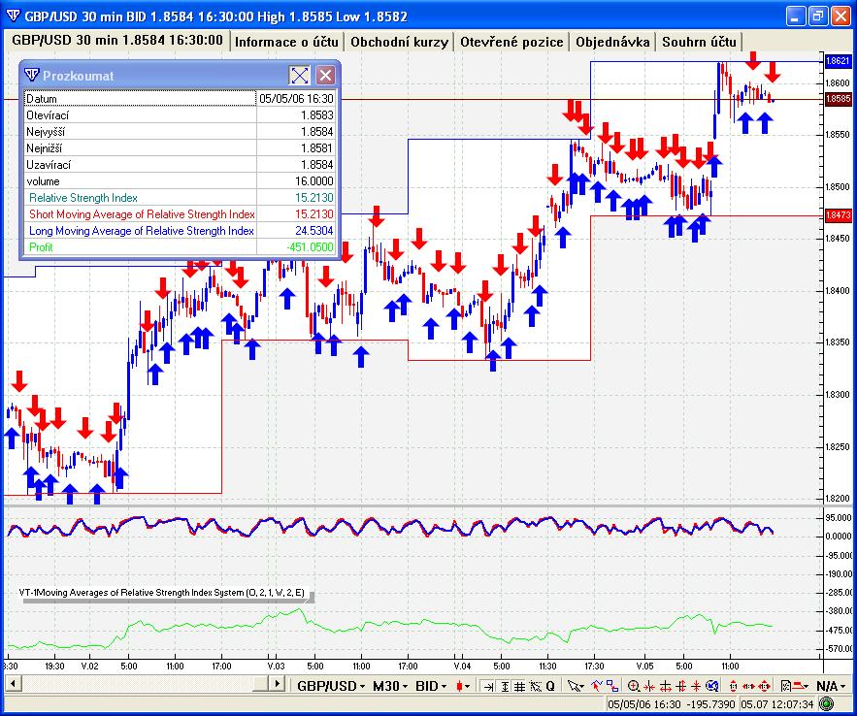The width and height of the screenshot is (857, 716).
Task: Close the Prozkoumat panel
Action: click(326, 76)
